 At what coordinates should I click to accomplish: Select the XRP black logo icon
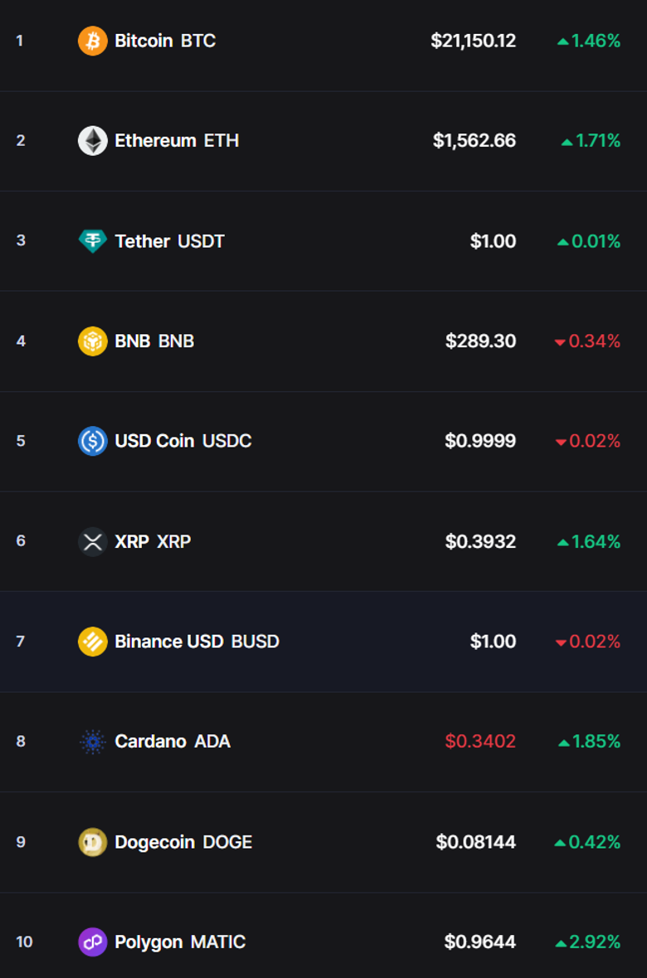[x=94, y=541]
